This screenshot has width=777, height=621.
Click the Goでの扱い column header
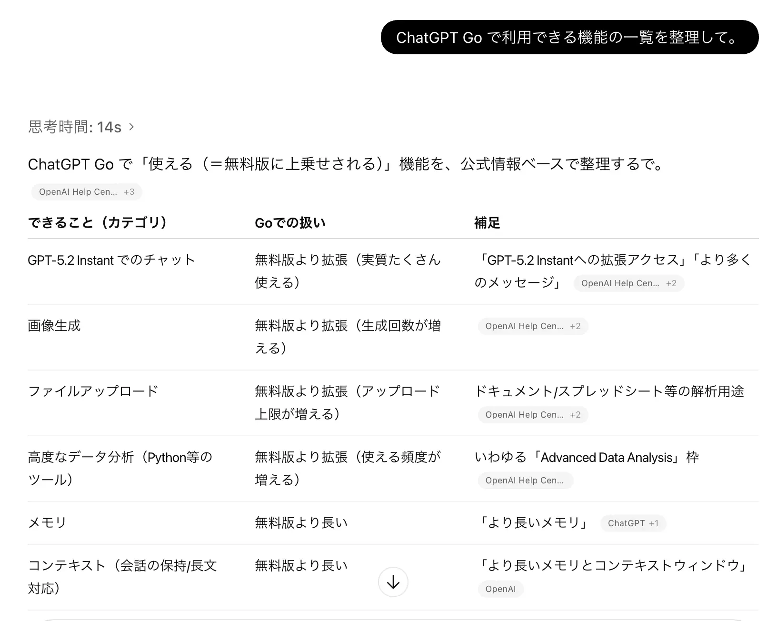coord(290,223)
